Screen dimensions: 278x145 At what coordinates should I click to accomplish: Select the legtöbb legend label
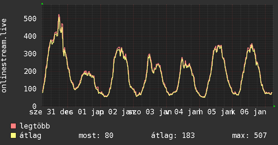click(35, 126)
